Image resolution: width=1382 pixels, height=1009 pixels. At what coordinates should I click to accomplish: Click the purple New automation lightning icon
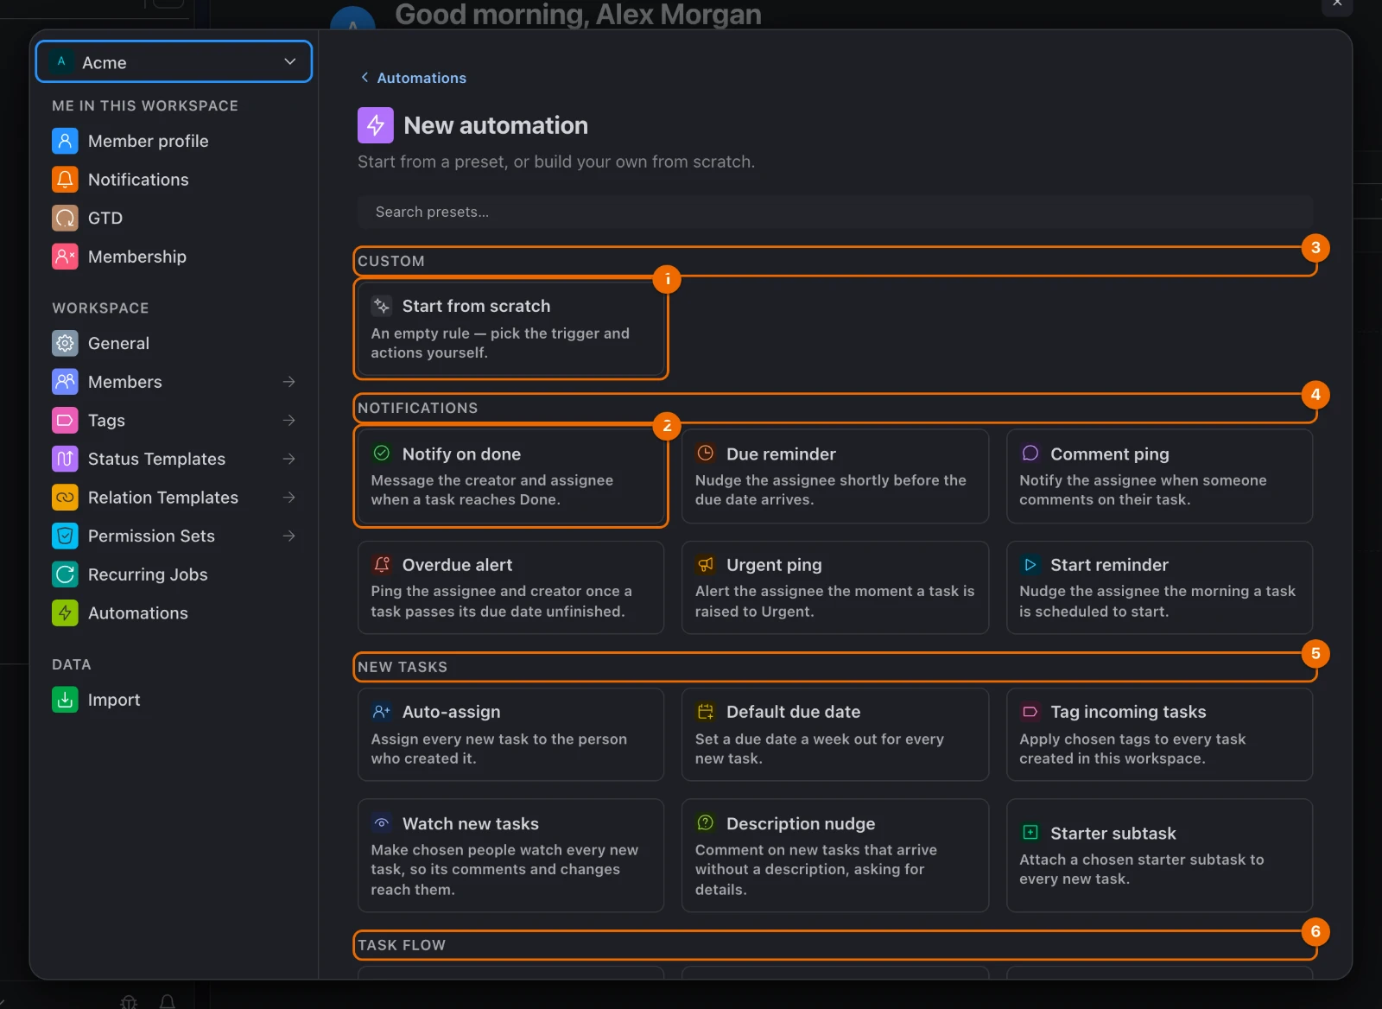pyautogui.click(x=376, y=125)
